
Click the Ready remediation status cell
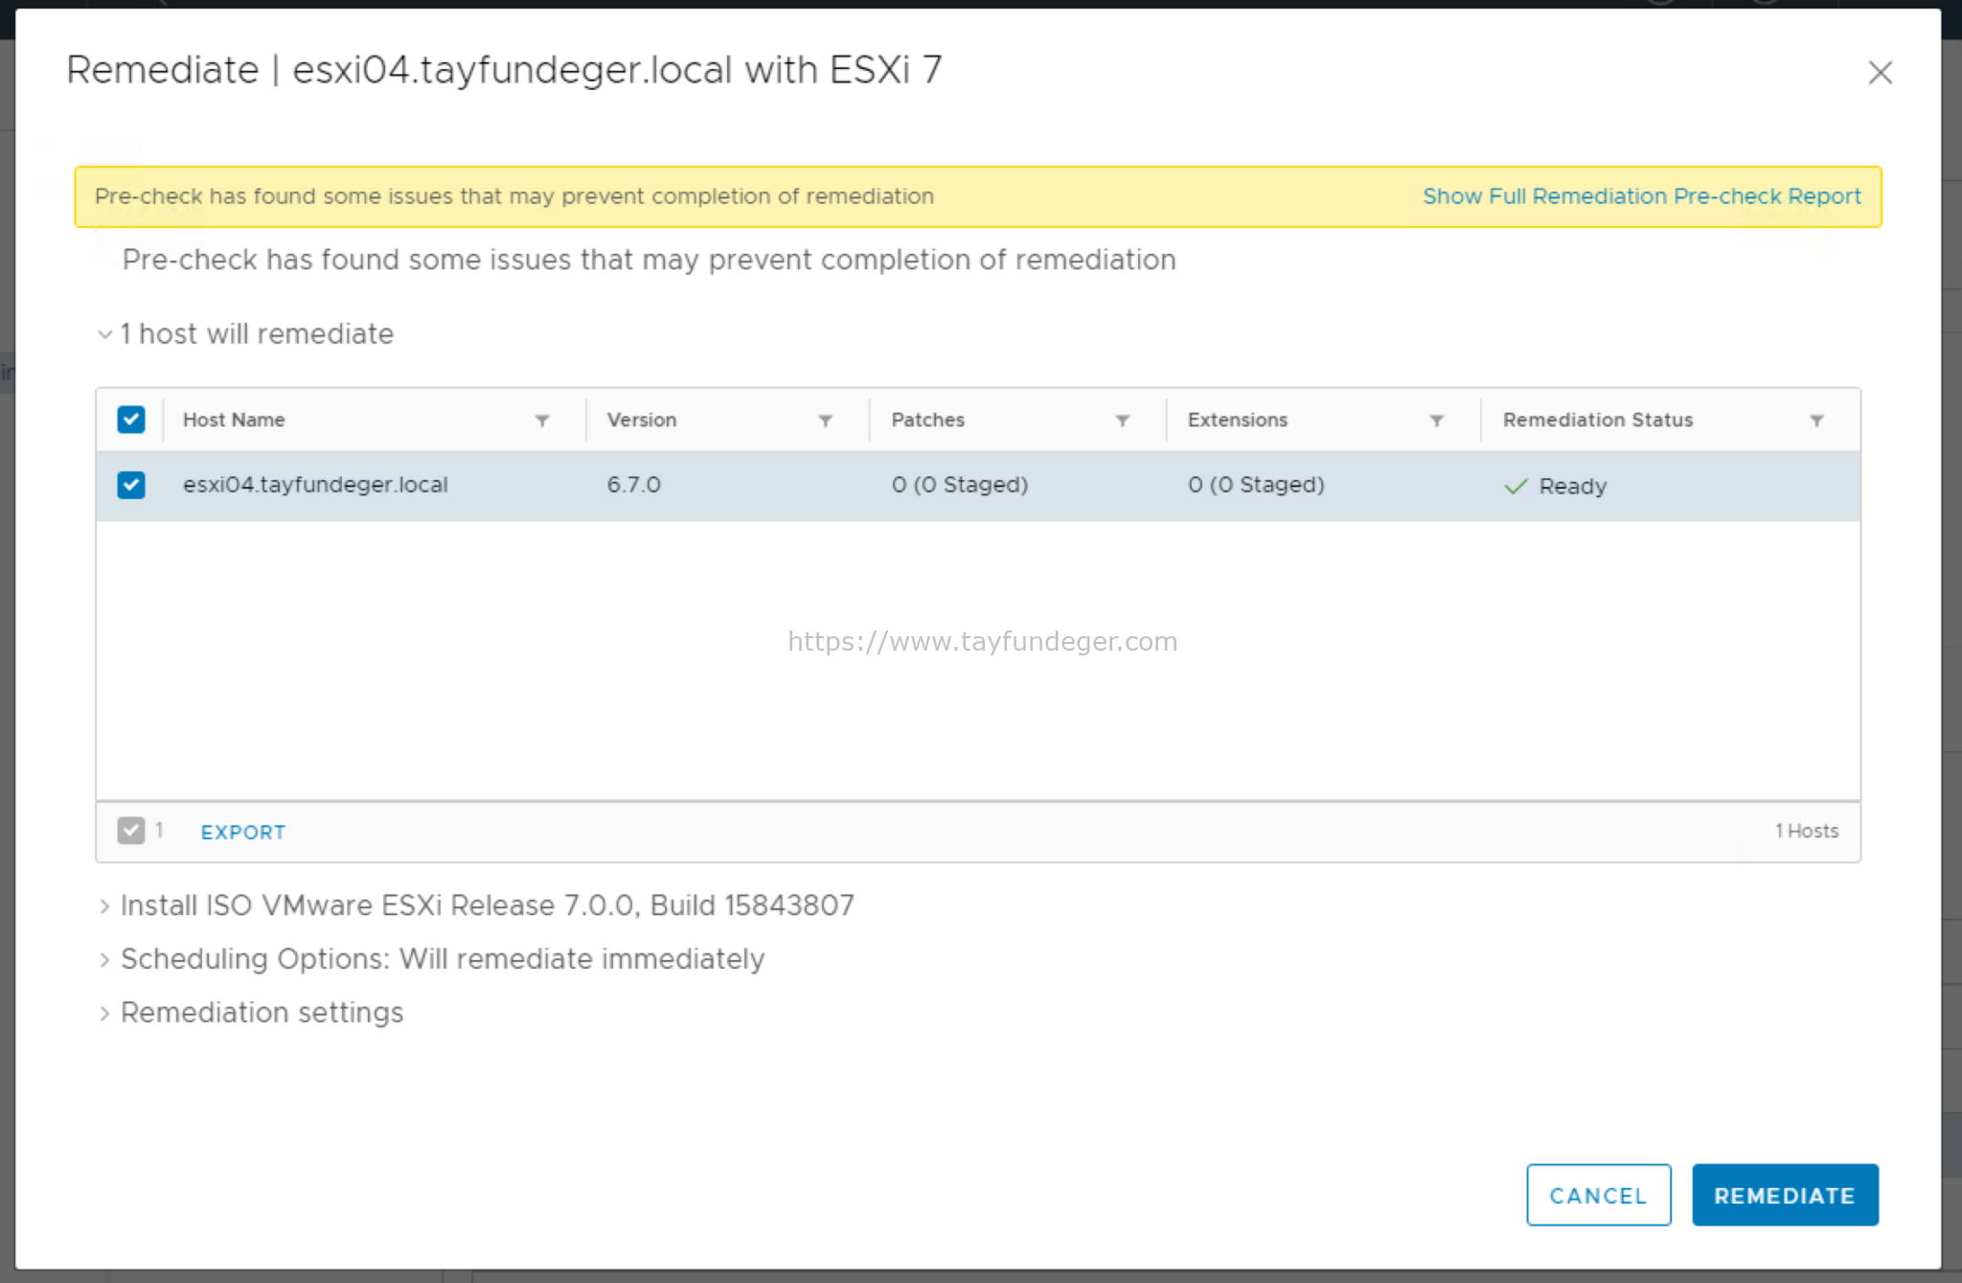point(1556,486)
